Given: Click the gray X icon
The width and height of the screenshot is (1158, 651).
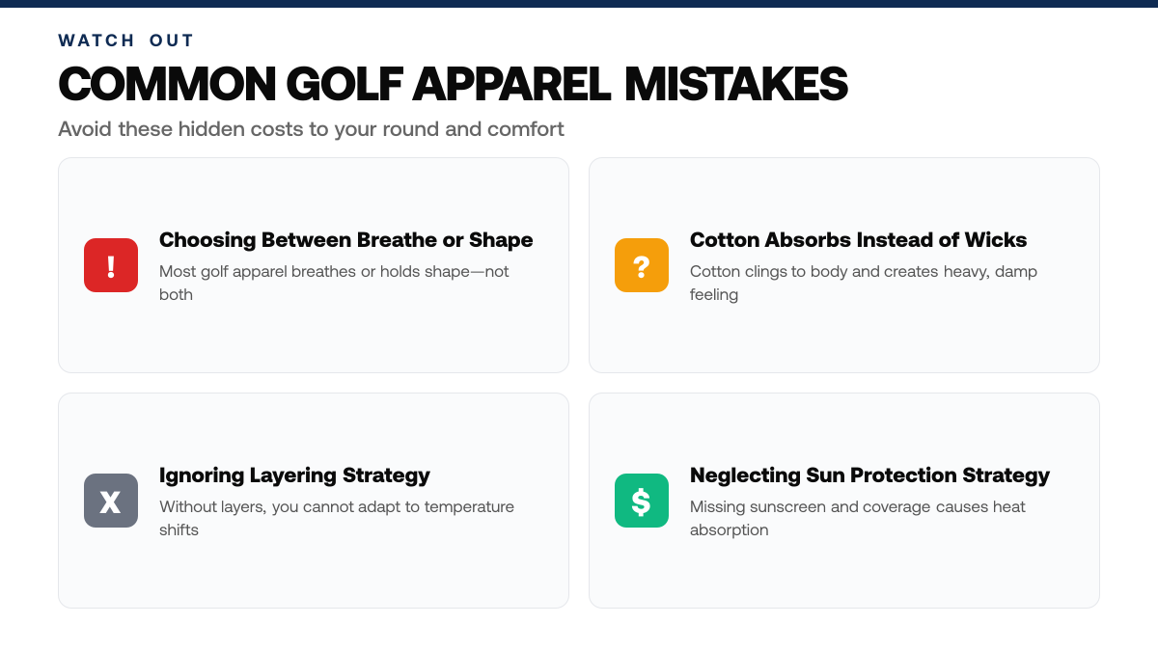Looking at the screenshot, I should pyautogui.click(x=111, y=501).
